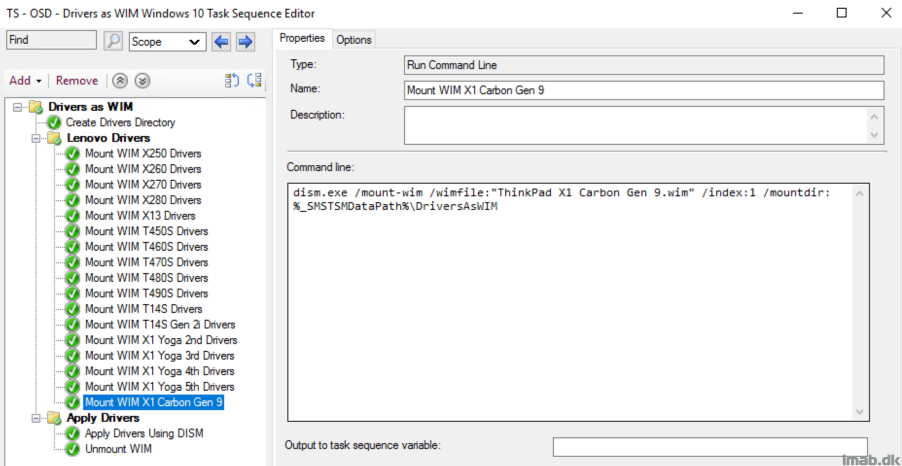This screenshot has width=902, height=466.
Task: Collapse the Lenovo Drivers group
Action: point(36,138)
